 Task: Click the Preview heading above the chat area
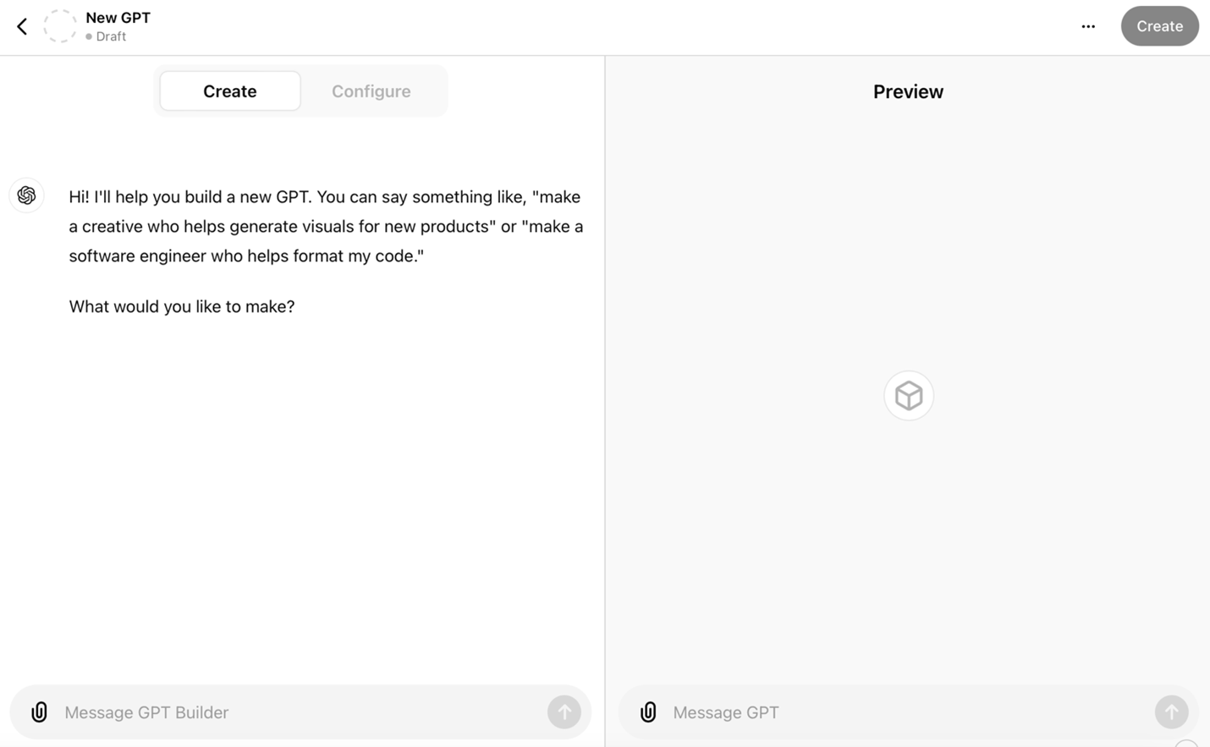[x=908, y=91]
